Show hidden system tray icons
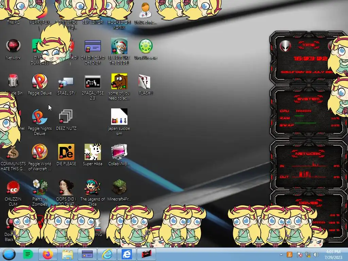The image size is (348, 261). coord(281,255)
